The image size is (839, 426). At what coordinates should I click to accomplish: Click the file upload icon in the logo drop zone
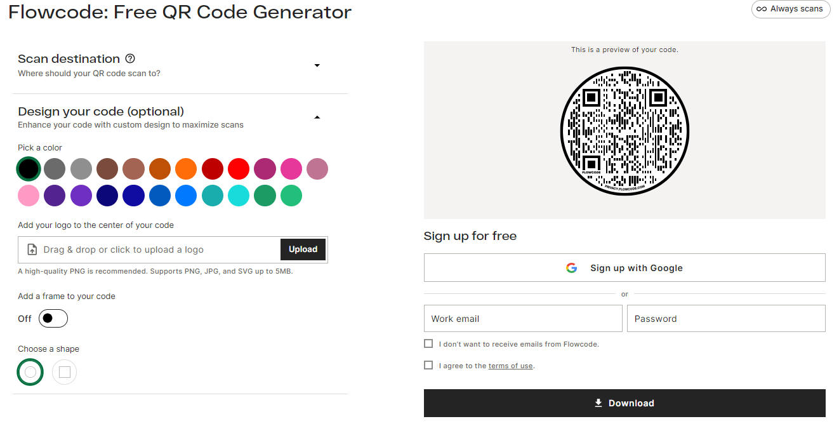pyautogui.click(x=32, y=249)
